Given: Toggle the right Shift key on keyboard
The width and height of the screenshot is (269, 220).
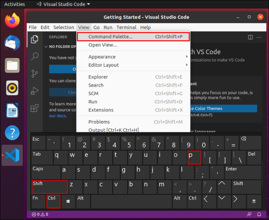Looking at the screenshot, I should tap(247, 187).
